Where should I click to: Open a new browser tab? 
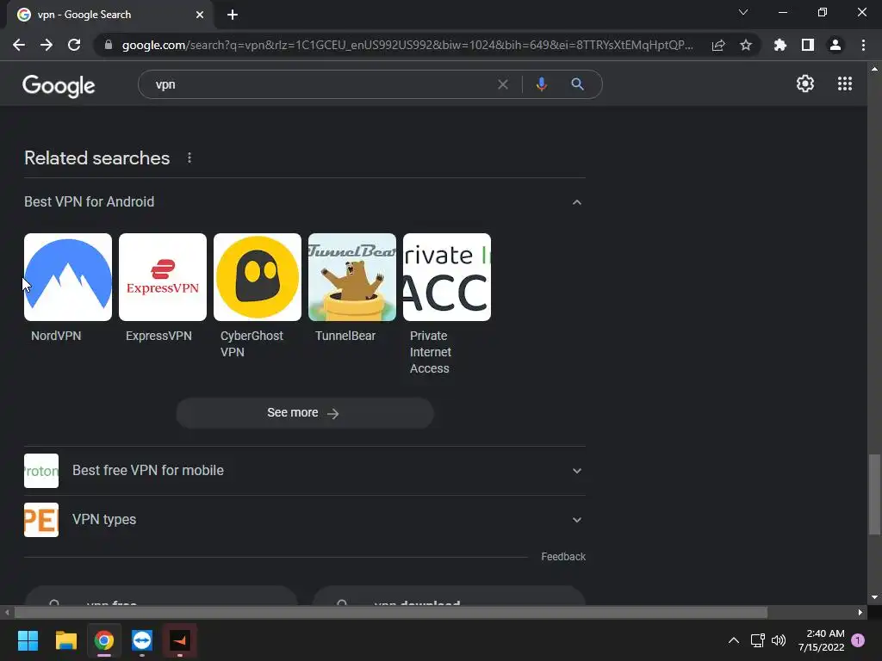click(x=233, y=15)
